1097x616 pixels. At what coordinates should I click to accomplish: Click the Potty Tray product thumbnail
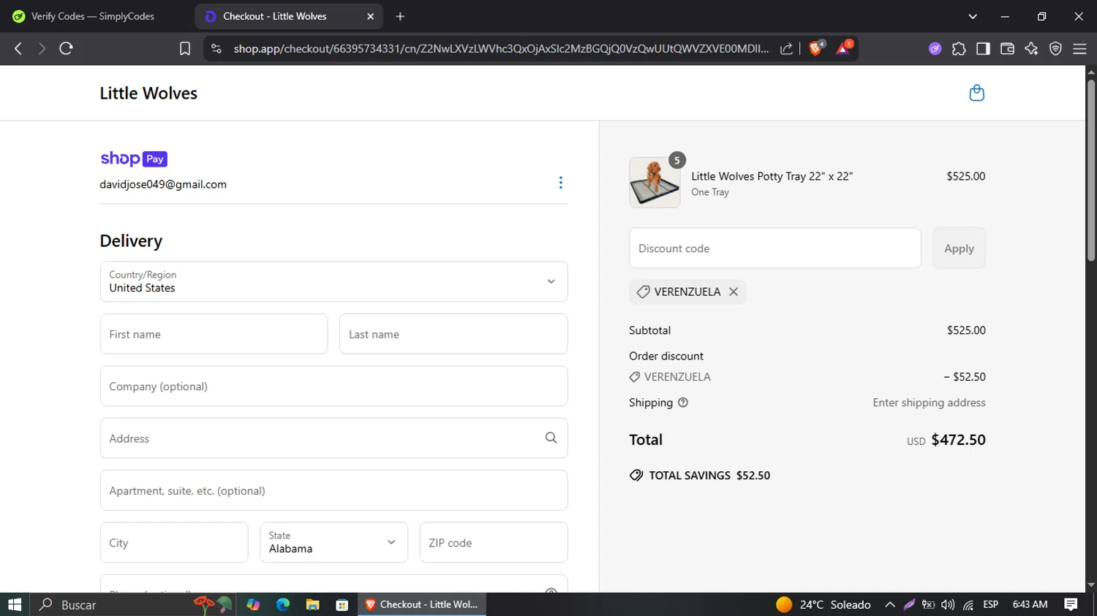[x=655, y=183]
